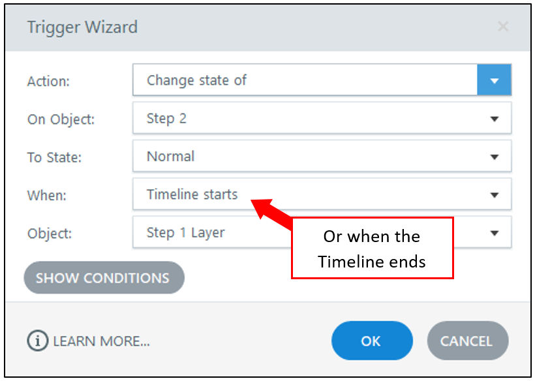This screenshot has width=535, height=381.
Task: Expand the On Object dropdown arrow
Action: (x=495, y=119)
